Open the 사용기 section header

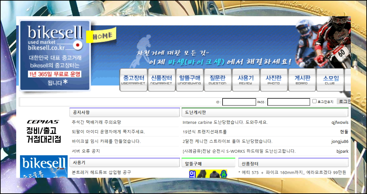point(124,163)
